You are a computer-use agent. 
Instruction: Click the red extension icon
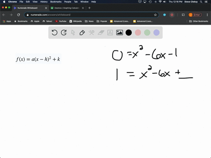pyautogui.click(x=172, y=15)
